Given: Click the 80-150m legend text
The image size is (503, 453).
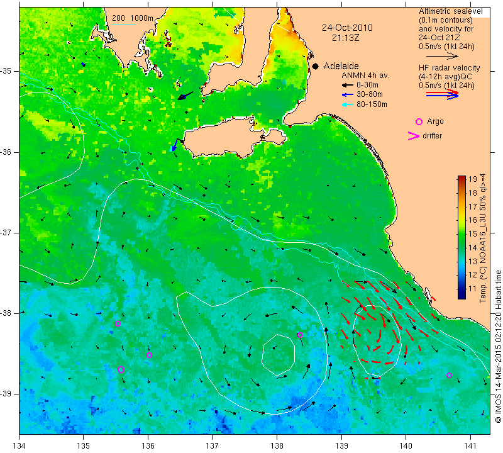Looking at the screenshot, I should pyautogui.click(x=372, y=104).
